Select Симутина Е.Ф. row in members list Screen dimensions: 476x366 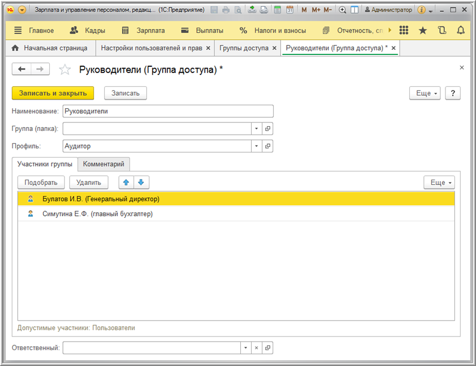(x=97, y=214)
